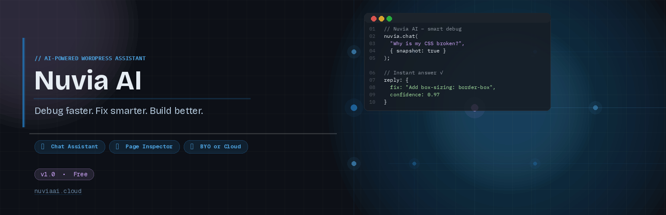Click the Nuvia AI heading
This screenshot has height=215, width=666.
point(88,81)
